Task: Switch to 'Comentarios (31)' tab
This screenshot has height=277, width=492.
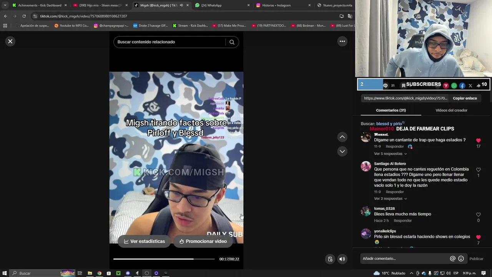Action: [391, 110]
